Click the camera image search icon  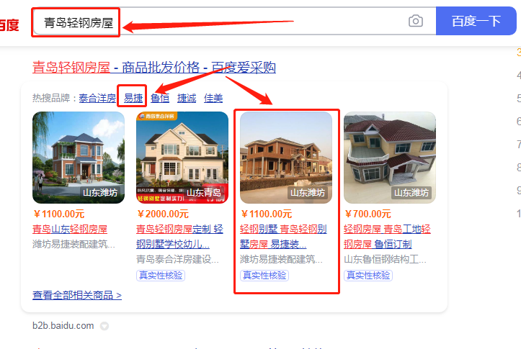tap(415, 21)
